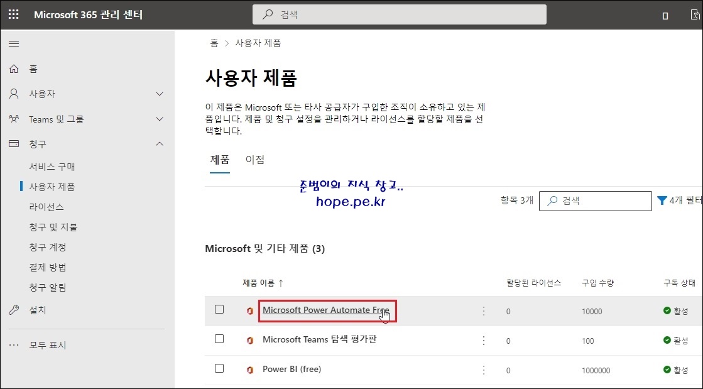Viewport: 703px width, 389px height.
Task: Open the Microsoft Teams 탐색 평가판 product
Action: (320, 339)
